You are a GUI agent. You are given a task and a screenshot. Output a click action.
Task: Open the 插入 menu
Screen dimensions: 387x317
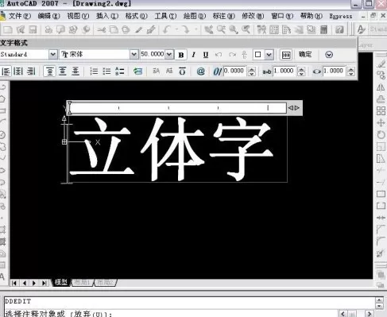tap(107, 16)
